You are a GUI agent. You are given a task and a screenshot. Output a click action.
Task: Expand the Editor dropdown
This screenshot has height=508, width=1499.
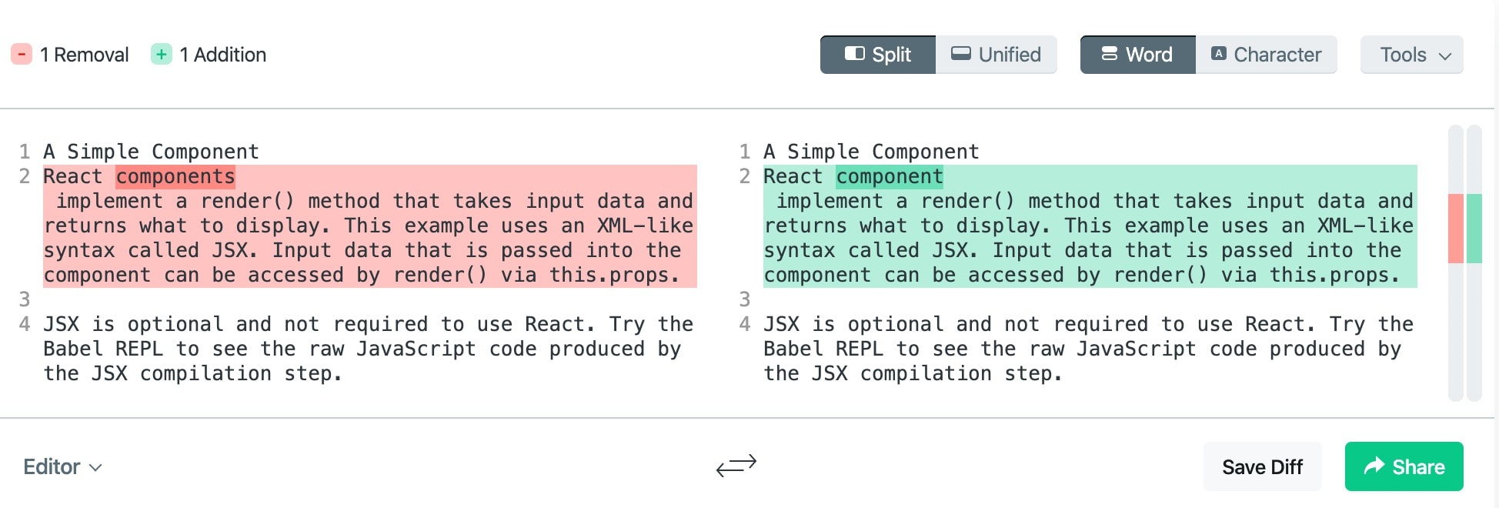click(x=62, y=466)
